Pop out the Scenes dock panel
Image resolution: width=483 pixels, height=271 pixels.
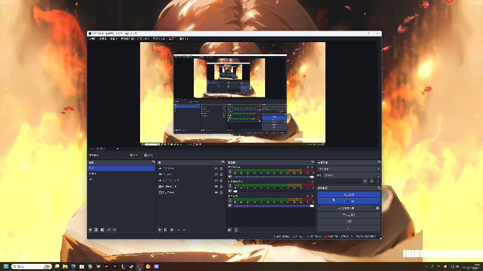pyautogui.click(x=153, y=162)
